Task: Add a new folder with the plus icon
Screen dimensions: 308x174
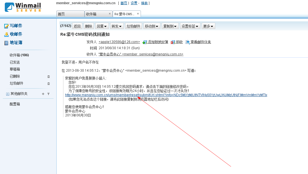Action: coord(43,94)
